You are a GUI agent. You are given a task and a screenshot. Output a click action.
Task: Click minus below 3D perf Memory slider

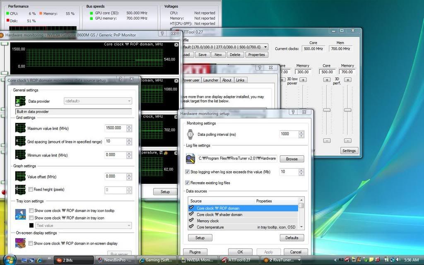coord(348,141)
